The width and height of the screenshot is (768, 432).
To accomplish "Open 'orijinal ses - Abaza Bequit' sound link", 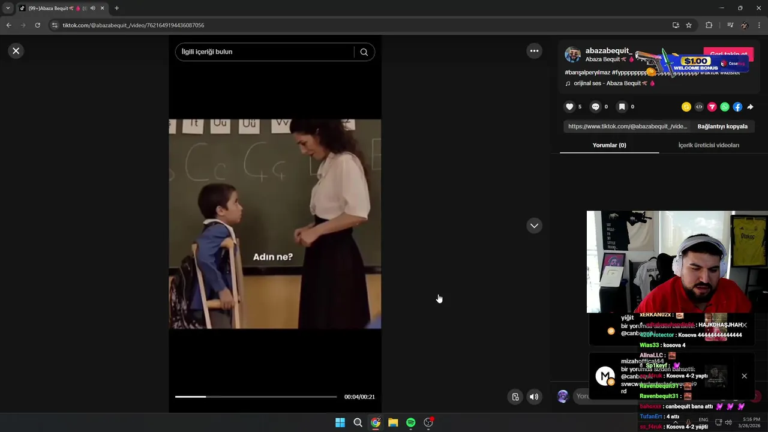I will (x=609, y=83).
